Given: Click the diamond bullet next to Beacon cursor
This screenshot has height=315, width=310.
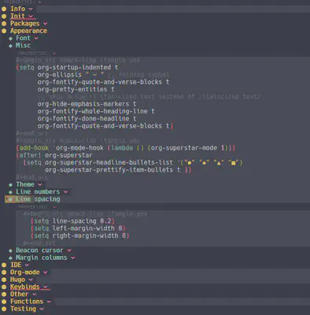Looking at the screenshot, I should coord(10,250).
